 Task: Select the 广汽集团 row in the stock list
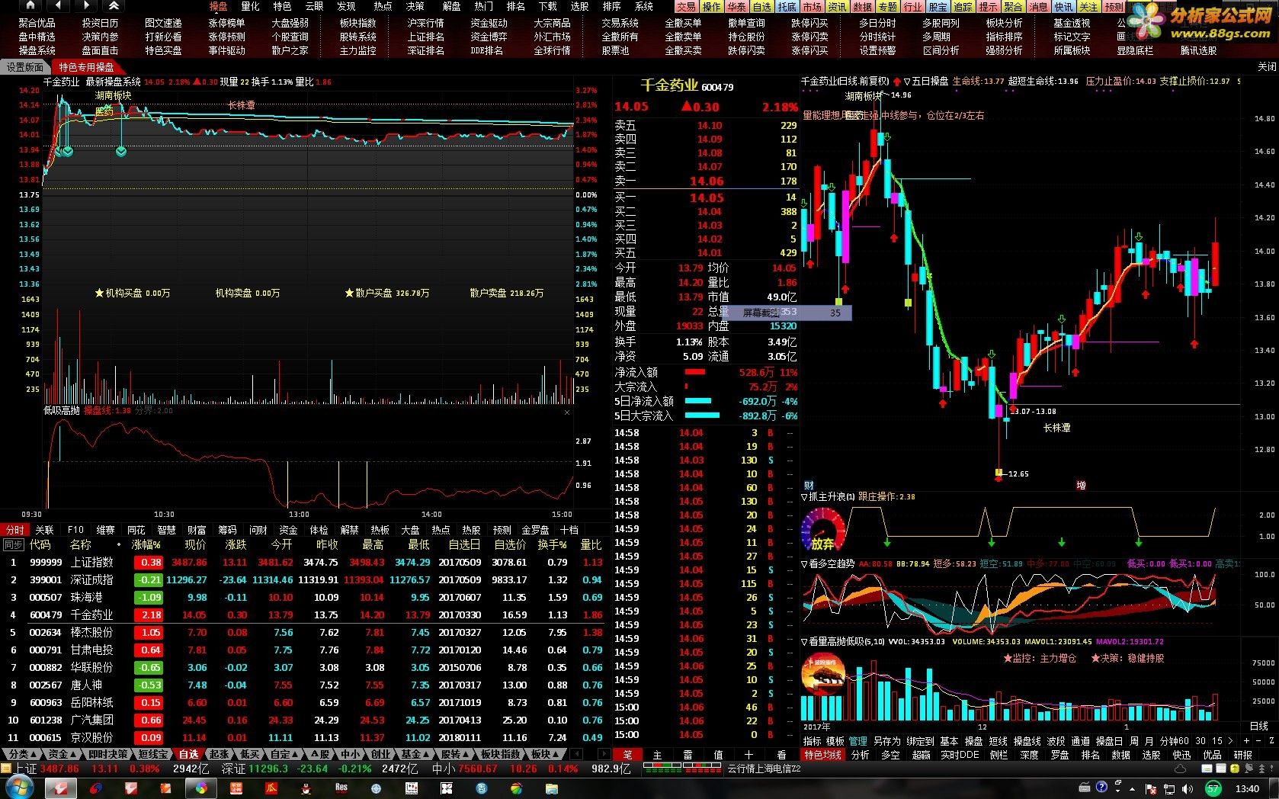tap(305, 720)
